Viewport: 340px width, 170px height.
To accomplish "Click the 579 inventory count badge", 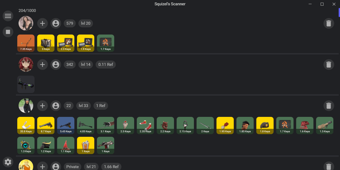I will tap(70, 23).
